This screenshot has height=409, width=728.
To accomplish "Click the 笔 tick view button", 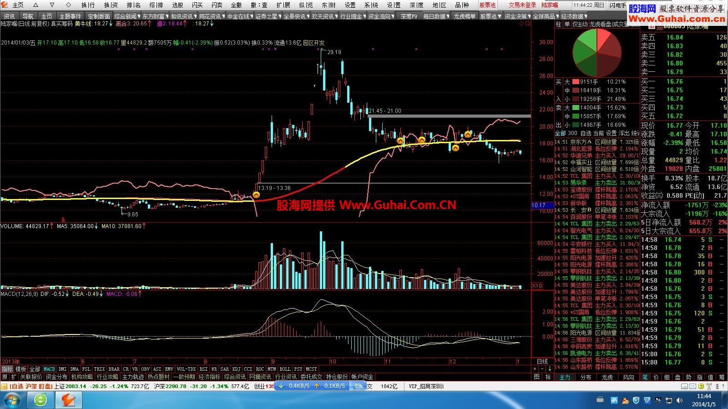I will click(645, 377).
